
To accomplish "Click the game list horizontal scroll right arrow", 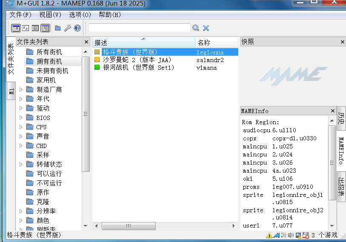I will pos(234,226).
